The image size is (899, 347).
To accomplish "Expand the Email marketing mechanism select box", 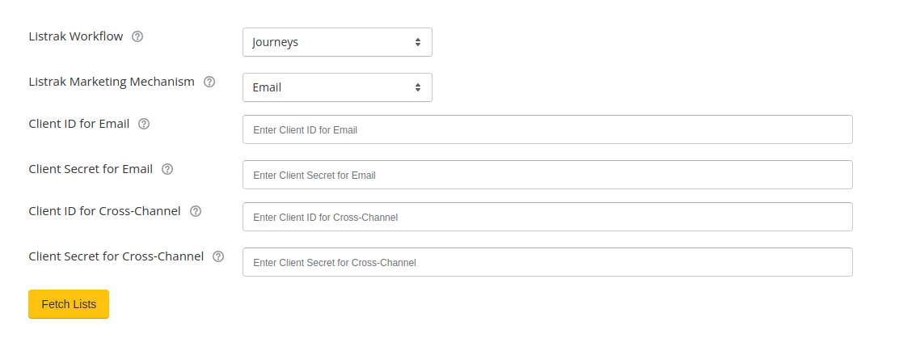I will click(337, 87).
